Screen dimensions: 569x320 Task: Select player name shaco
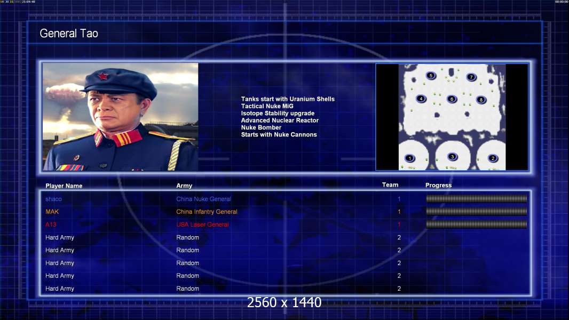click(53, 199)
